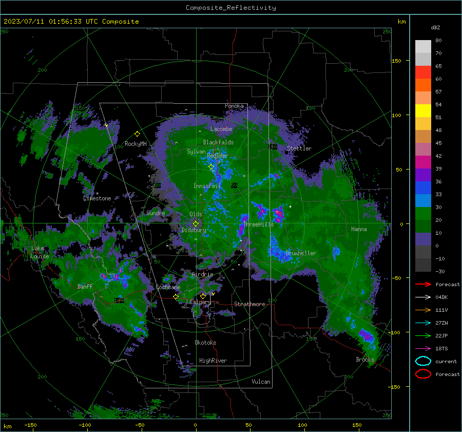Click the Cochrane label
Image resolution: width=462 pixels, height=432 pixels.
168,287
